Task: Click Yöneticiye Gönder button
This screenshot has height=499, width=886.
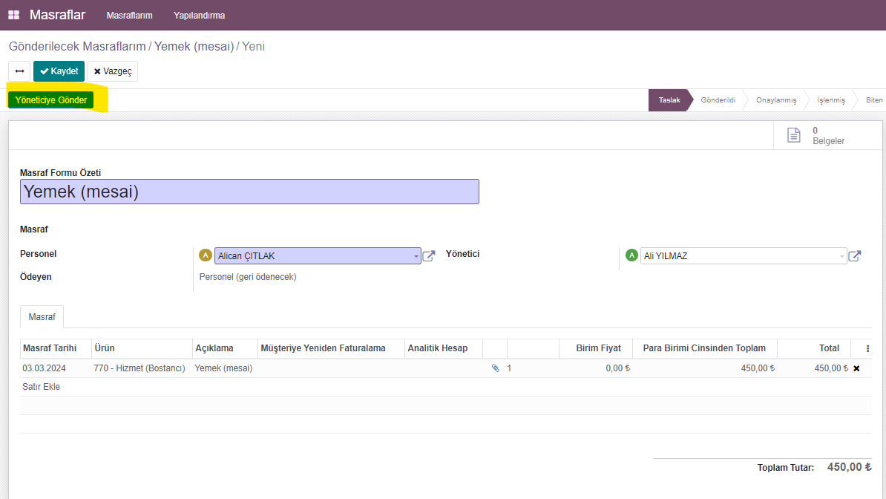Action: [x=51, y=100]
